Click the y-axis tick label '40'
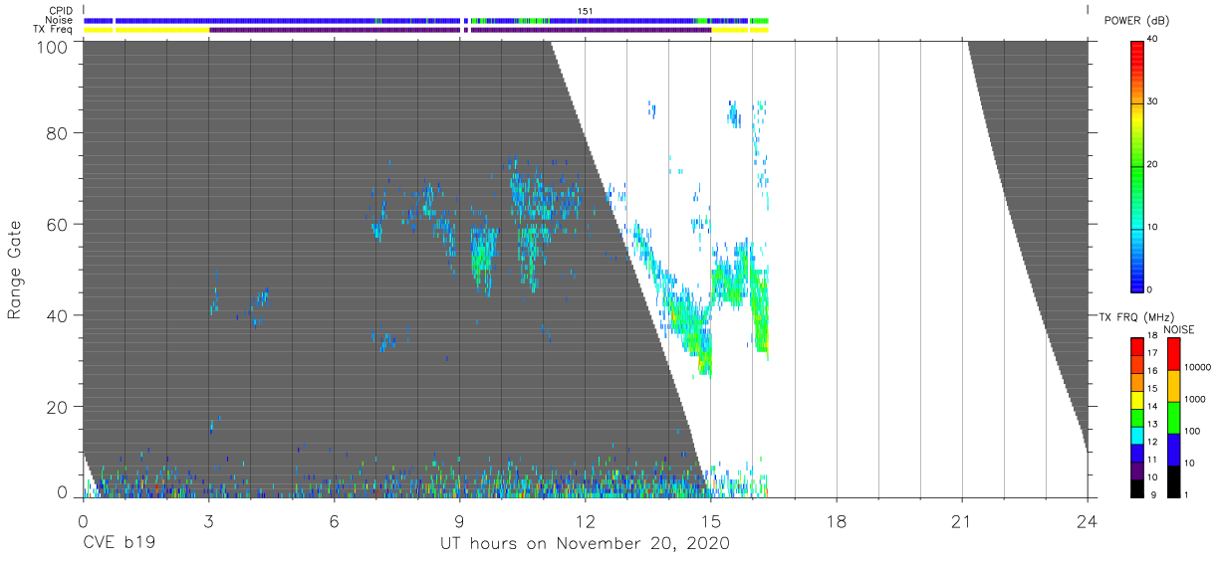 (x=57, y=315)
